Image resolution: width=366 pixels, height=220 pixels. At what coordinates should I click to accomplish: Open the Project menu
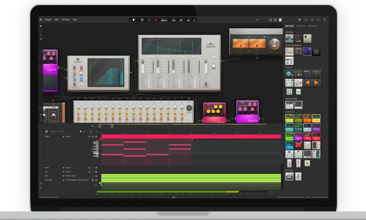click(48, 19)
